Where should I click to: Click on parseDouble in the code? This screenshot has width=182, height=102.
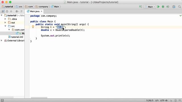(x=72, y=30)
